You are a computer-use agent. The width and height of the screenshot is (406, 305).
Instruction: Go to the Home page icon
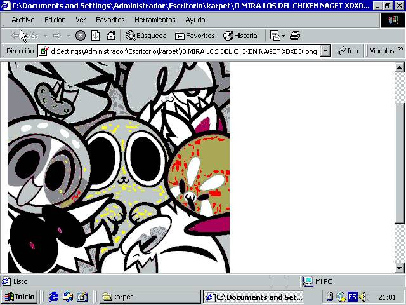111,36
